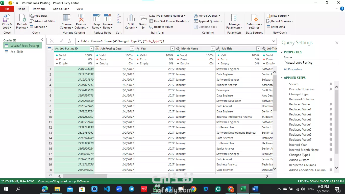Image resolution: width=345 pixels, height=194 pixels.
Task: Close the Query Settings pane
Action: (337, 43)
